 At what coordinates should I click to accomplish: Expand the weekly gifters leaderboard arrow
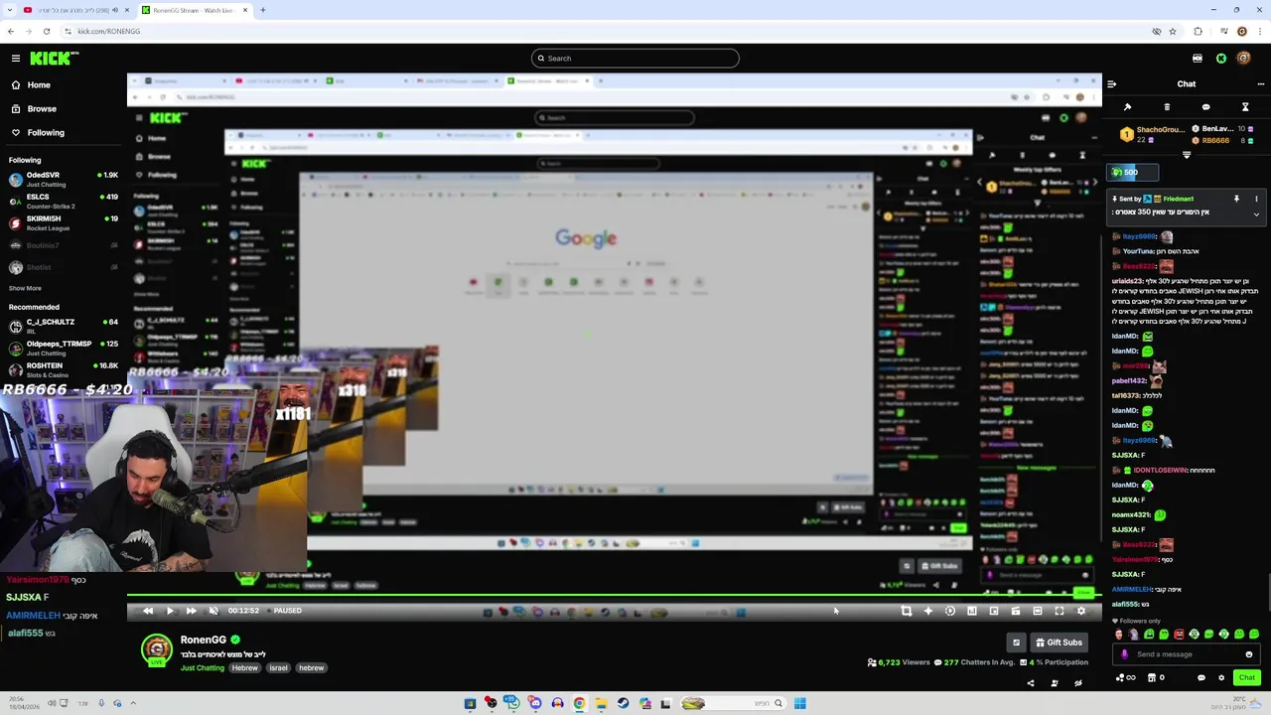[1187, 155]
